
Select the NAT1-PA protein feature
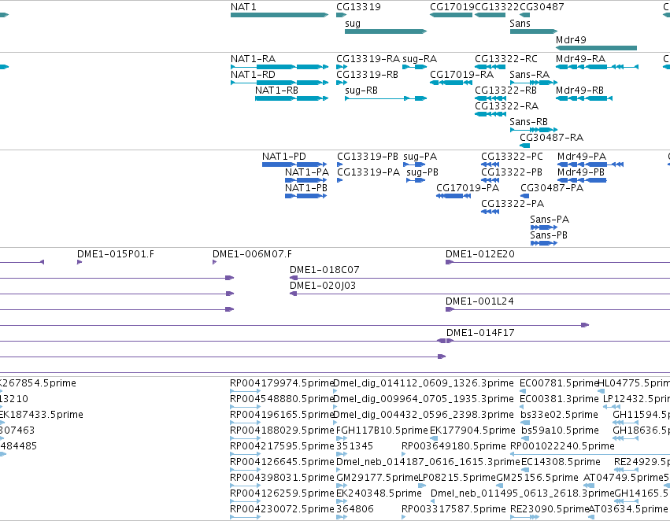coord(306,180)
